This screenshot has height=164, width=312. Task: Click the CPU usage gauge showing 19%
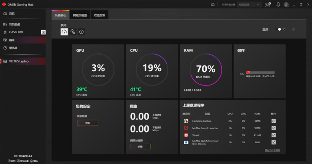point(152,70)
